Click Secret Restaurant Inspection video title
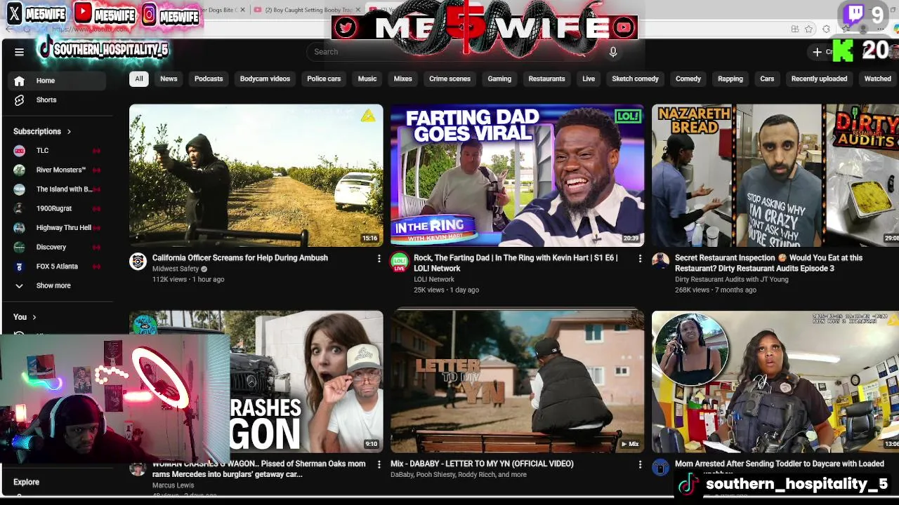The image size is (899, 505). point(768,263)
